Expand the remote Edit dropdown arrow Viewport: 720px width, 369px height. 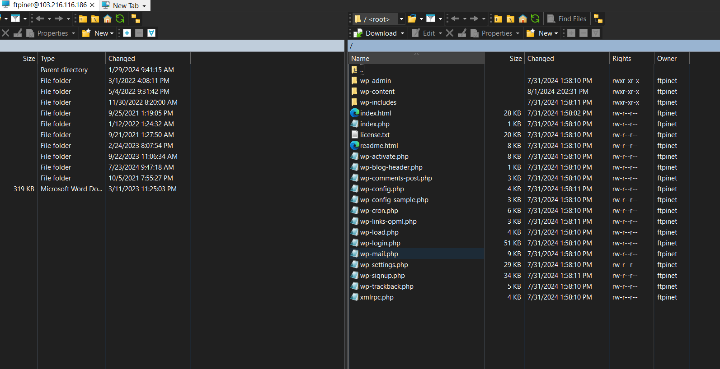point(440,33)
